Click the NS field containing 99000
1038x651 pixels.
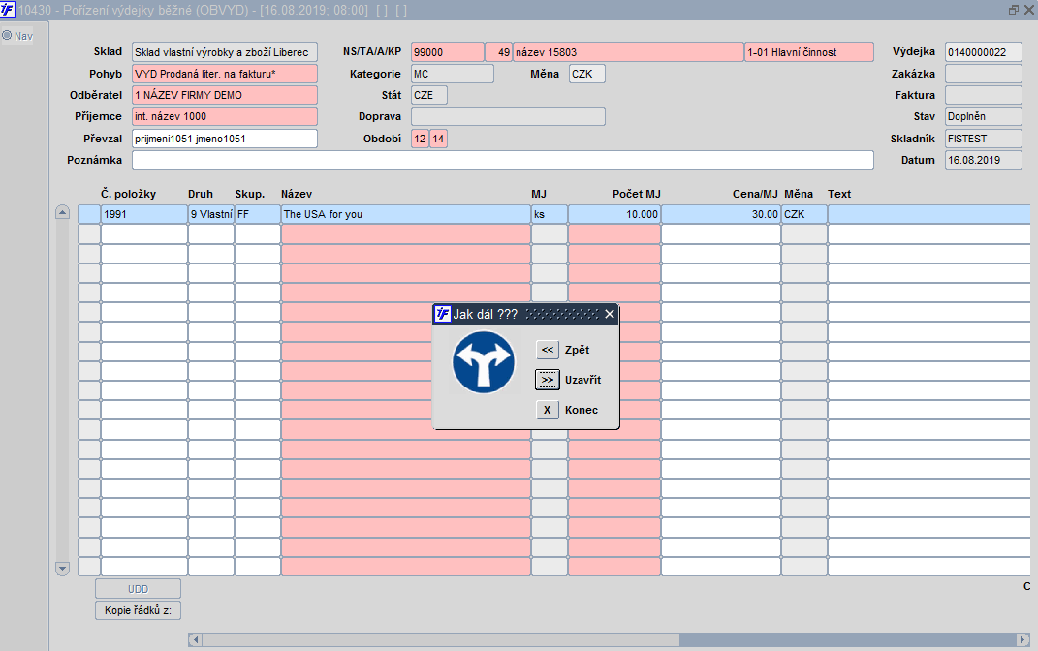(448, 52)
